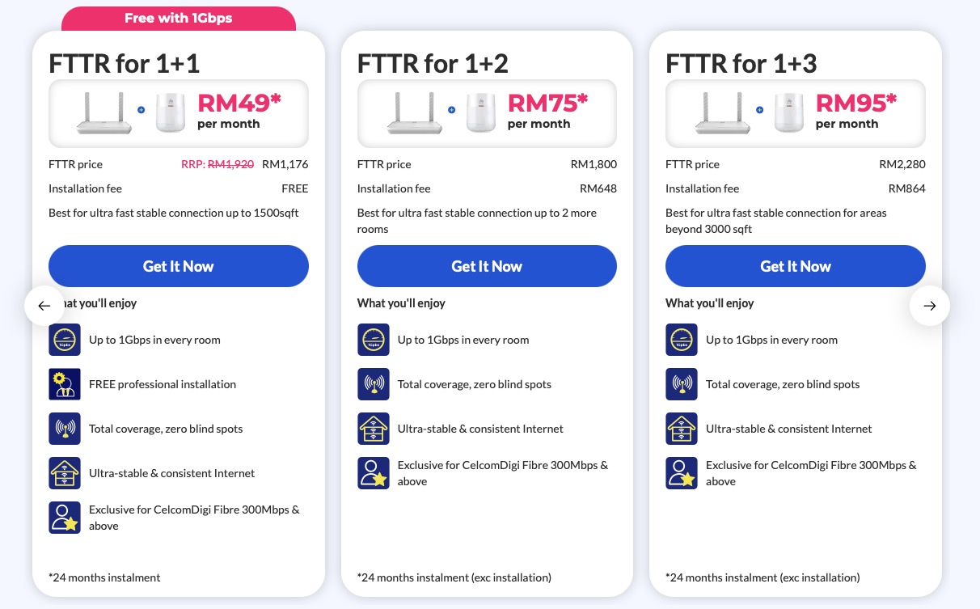
Task: Click the exclusive user star icon in FTTR 1+1
Action: [x=65, y=518]
